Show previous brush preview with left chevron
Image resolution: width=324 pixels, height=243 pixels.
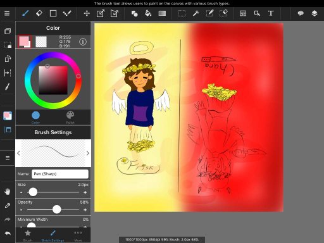[18, 153]
